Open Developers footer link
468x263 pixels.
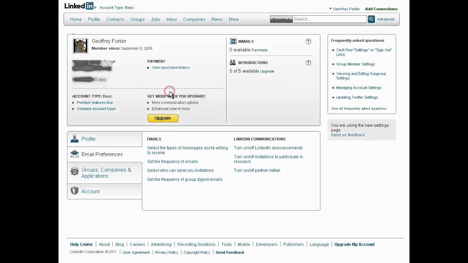pyautogui.click(x=267, y=244)
